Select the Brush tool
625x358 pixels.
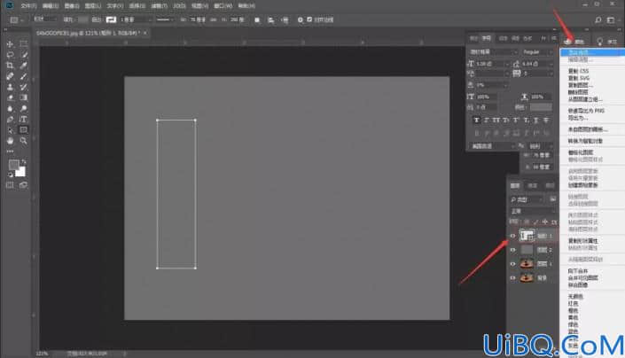(x=24, y=76)
